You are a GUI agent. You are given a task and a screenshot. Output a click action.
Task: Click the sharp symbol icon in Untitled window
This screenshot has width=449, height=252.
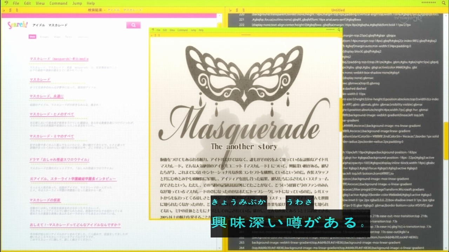click(237, 10)
